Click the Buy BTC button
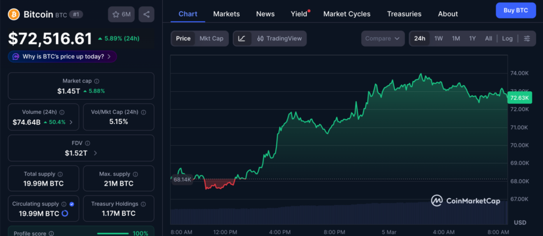 tap(515, 11)
